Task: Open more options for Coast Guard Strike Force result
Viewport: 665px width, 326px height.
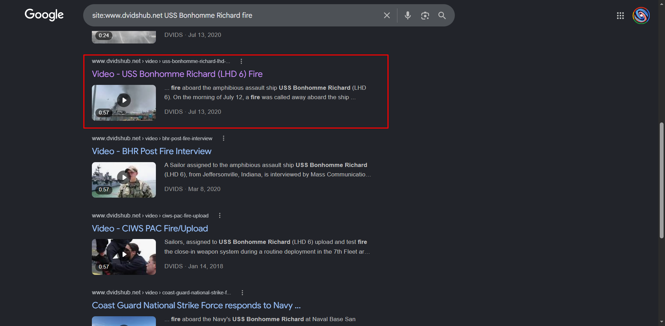Action: (242, 293)
